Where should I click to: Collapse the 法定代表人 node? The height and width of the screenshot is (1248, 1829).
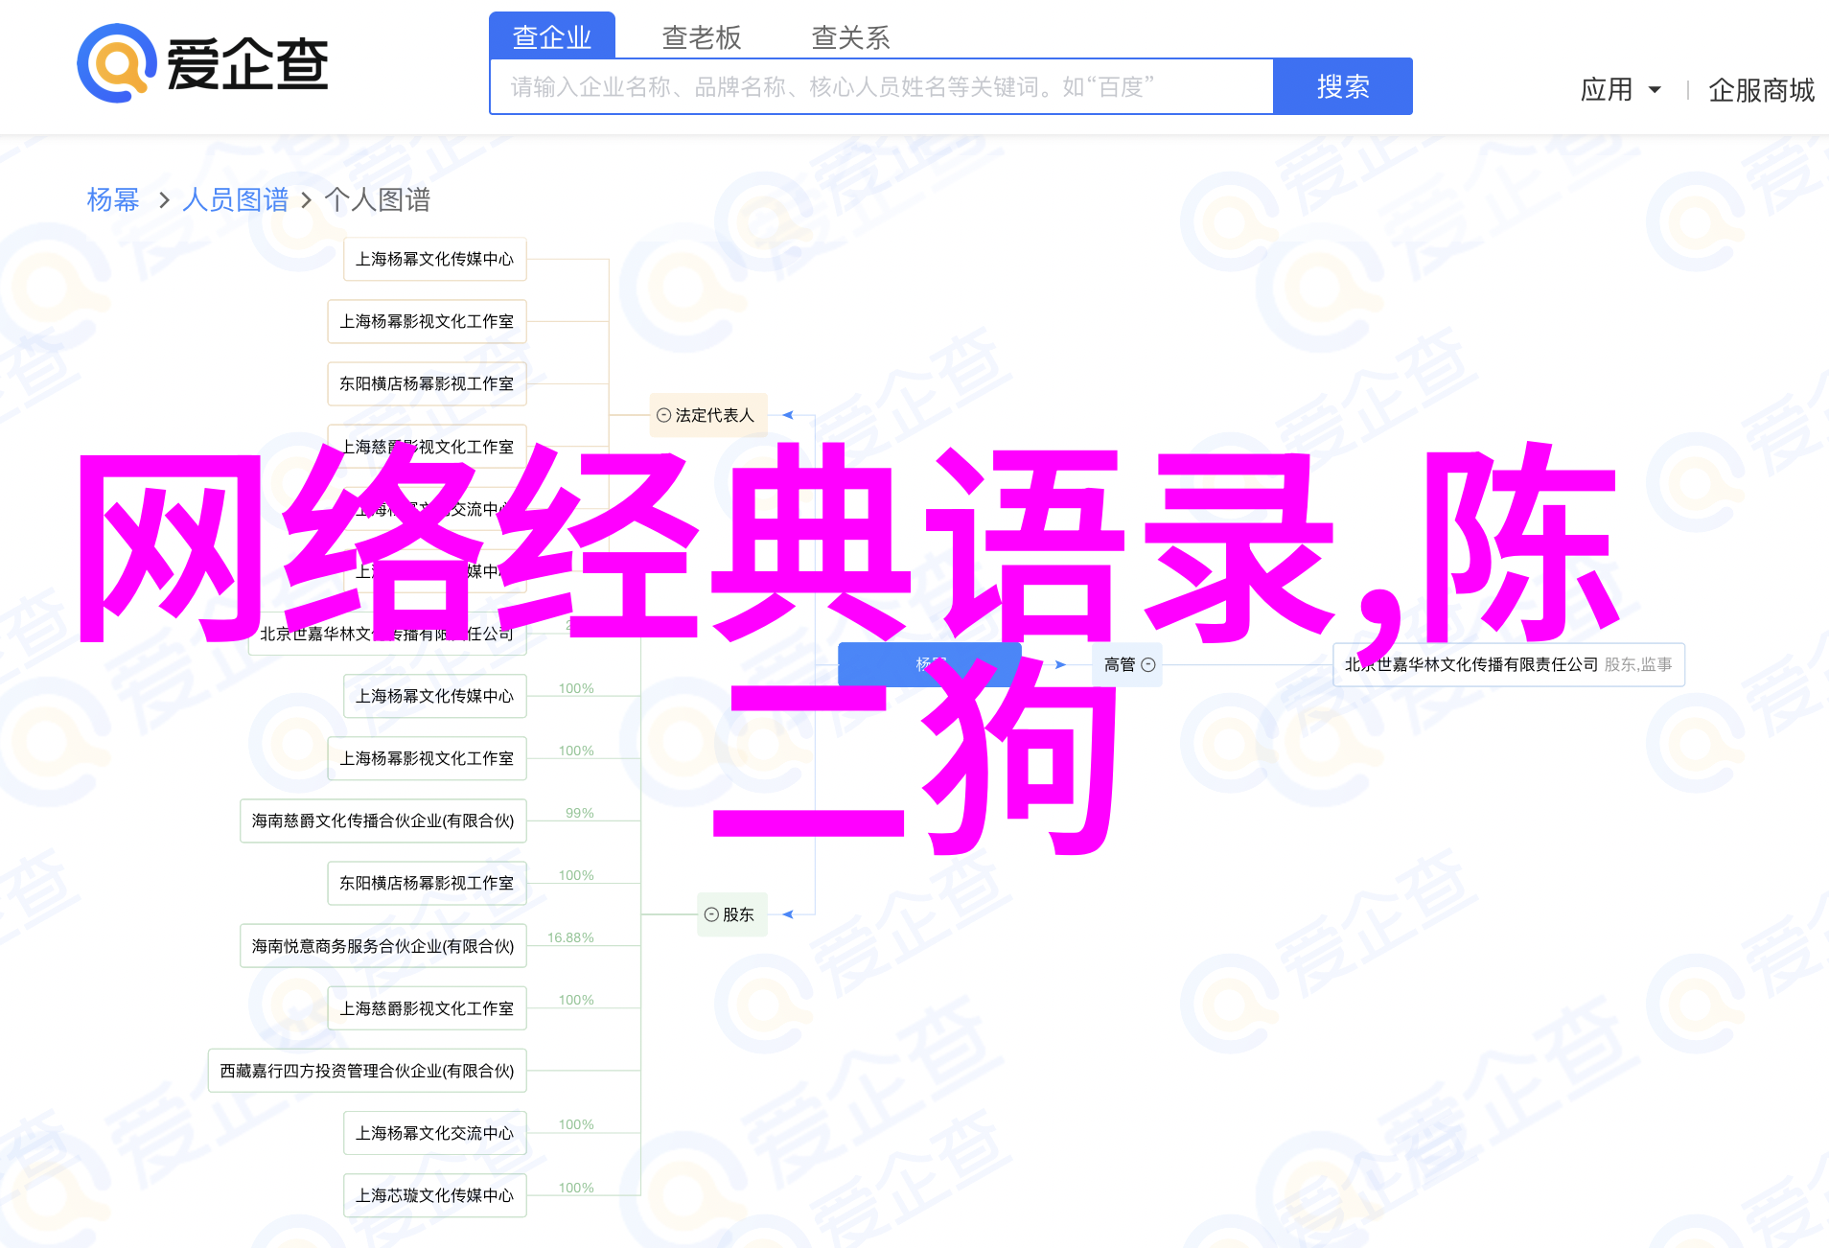click(x=663, y=415)
